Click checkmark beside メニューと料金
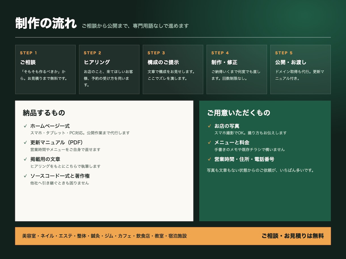 pyautogui.click(x=209, y=143)
